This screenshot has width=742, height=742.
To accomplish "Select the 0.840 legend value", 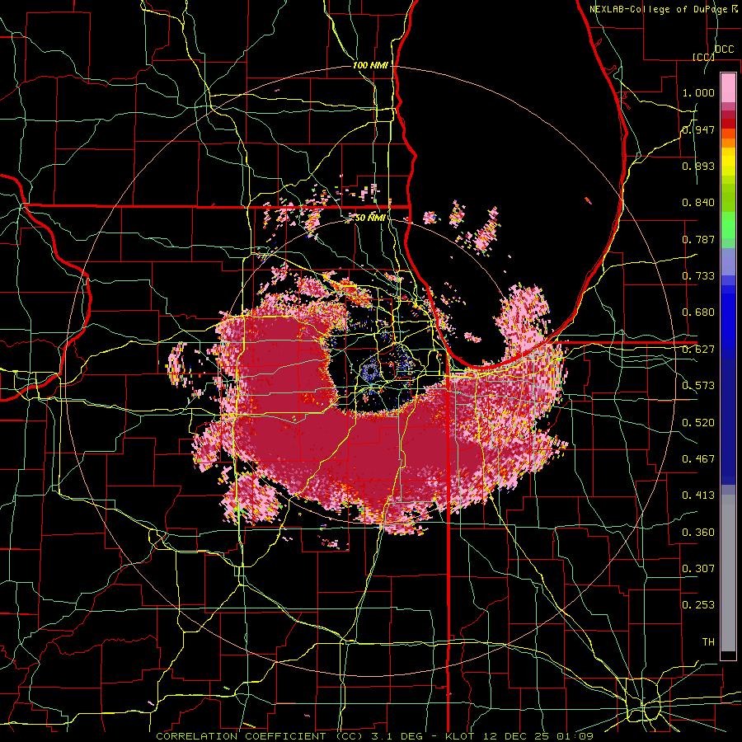I will click(x=698, y=203).
